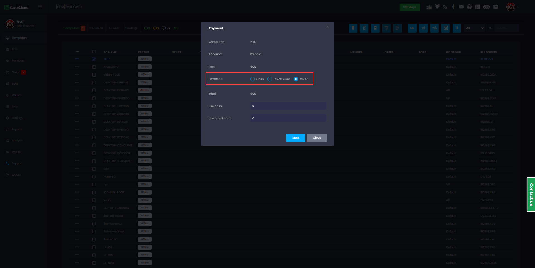Image resolution: width=535 pixels, height=268 pixels.
Task: Switch to the Bookings tab
Action: pyautogui.click(x=132, y=28)
